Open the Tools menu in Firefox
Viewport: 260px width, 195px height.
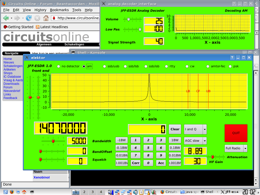pyautogui.click(x=77, y=10)
